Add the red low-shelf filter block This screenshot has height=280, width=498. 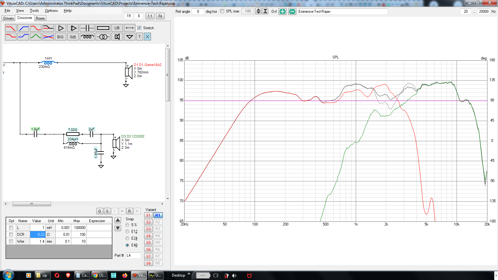(x=11, y=37)
